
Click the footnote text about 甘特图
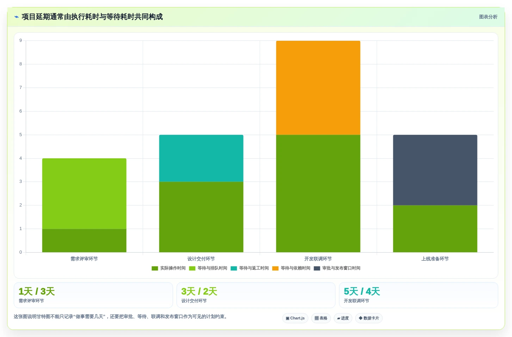point(121,317)
